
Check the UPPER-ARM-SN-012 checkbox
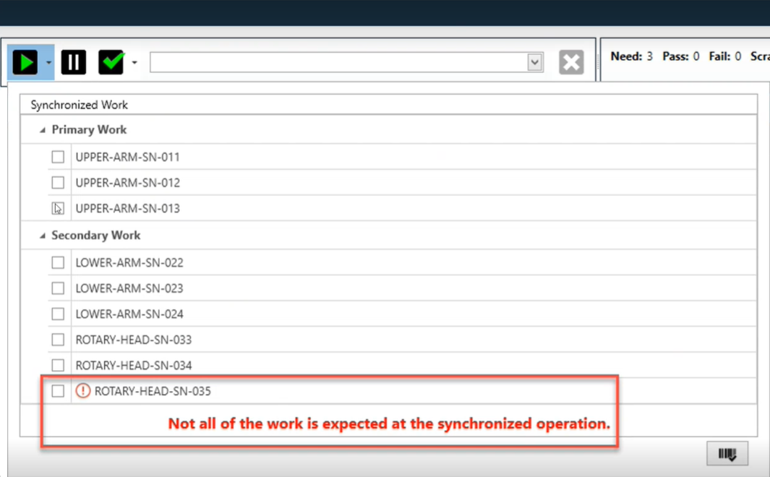click(x=58, y=182)
